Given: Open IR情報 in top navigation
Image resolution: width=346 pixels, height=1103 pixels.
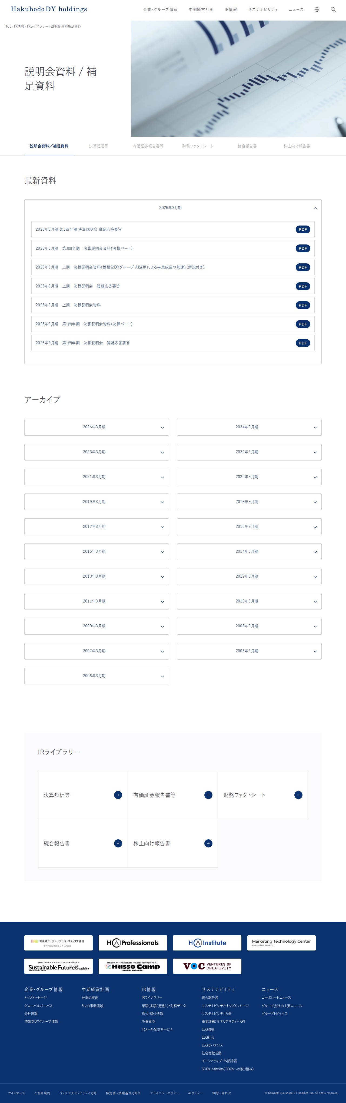Looking at the screenshot, I should tap(231, 9).
